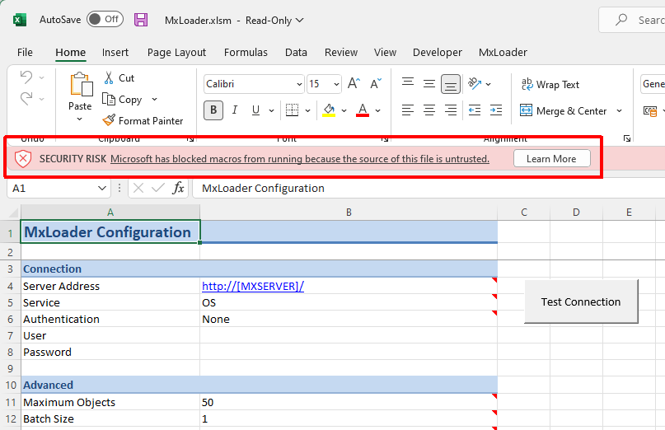Apply yellow Fill Color bucket
The image size is (665, 430).
(329, 110)
